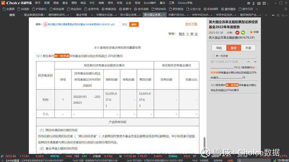Open the user account icon in title bar
The height and width of the screenshot is (162, 289).
click(254, 3)
